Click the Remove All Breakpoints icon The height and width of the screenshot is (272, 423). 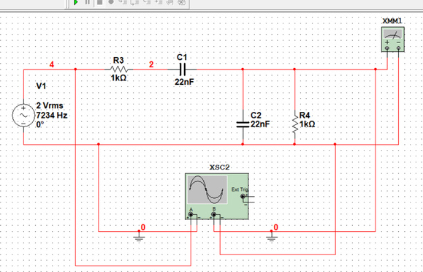click(182, 2)
